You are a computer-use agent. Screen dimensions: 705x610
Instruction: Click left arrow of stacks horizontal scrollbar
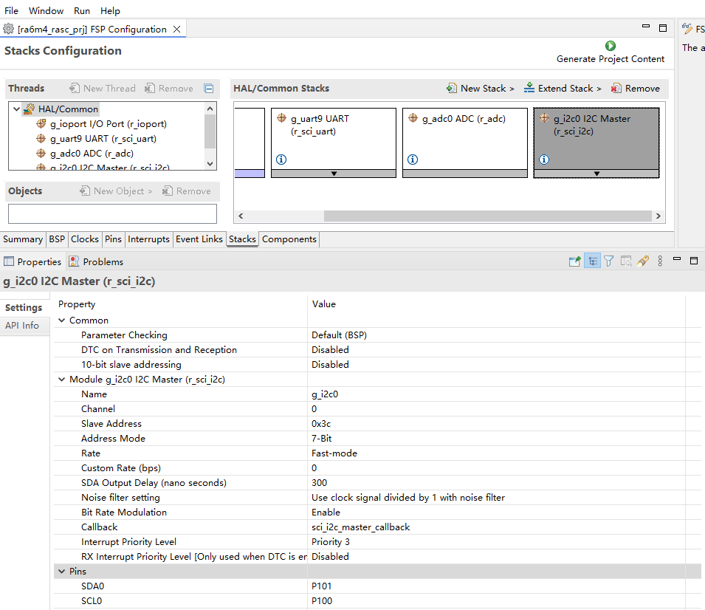tap(241, 216)
